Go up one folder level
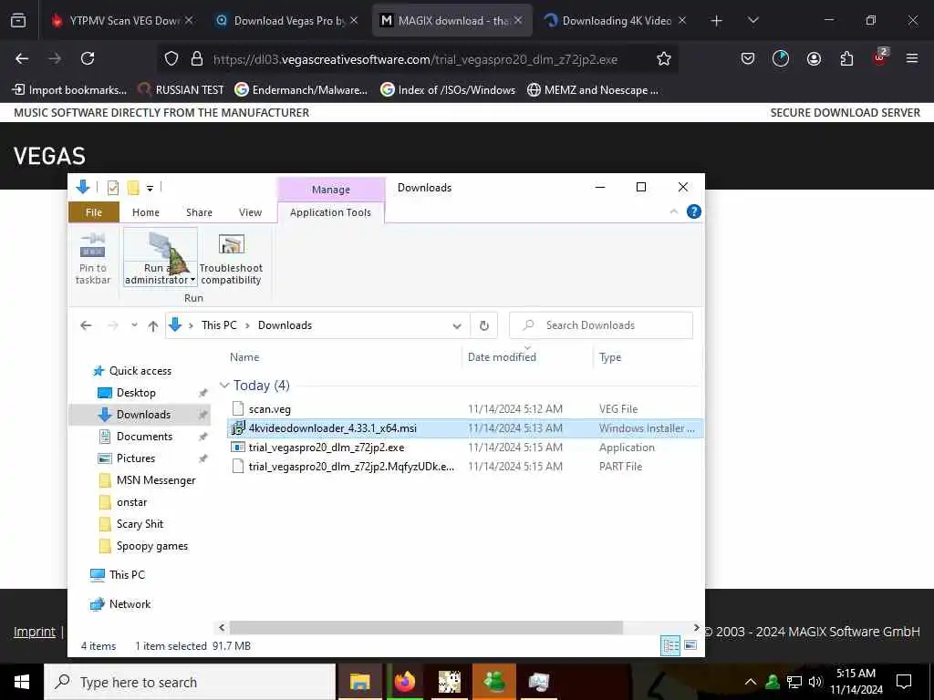This screenshot has height=700, width=934. point(153,325)
